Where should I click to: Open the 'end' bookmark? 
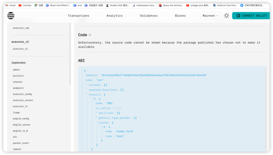pos(78,5)
